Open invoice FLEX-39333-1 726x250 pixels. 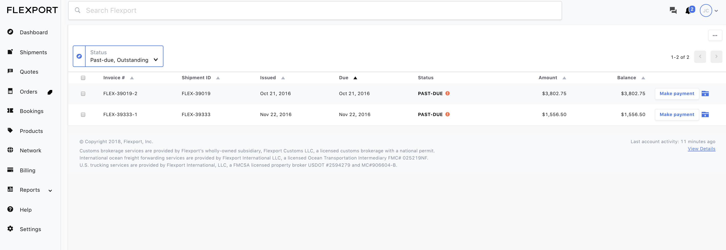tap(120, 115)
